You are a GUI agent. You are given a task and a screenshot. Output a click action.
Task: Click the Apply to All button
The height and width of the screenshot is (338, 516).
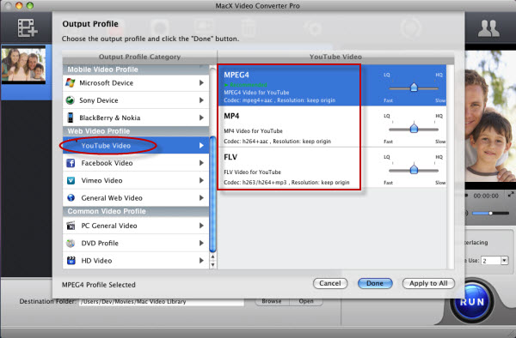point(428,283)
